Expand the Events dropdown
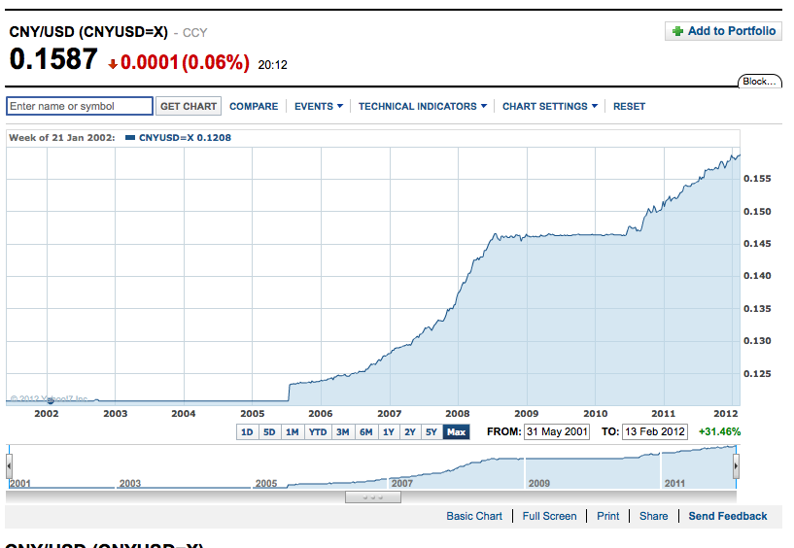 pos(318,106)
